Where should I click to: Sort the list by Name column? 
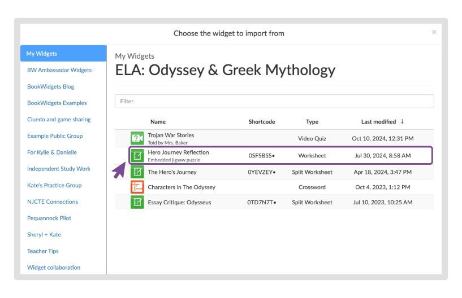tap(158, 122)
